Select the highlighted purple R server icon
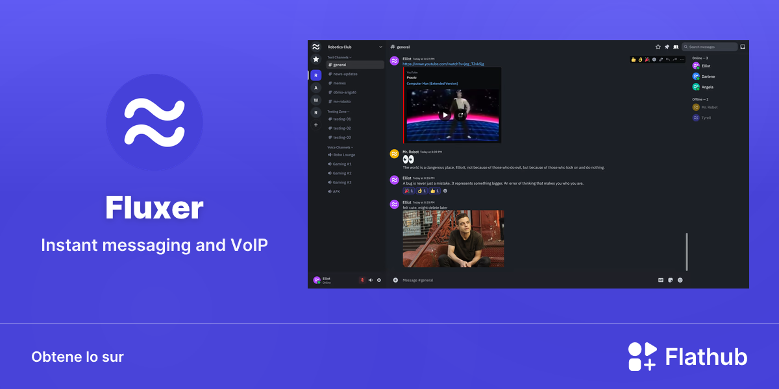This screenshot has height=389, width=779. (316, 75)
